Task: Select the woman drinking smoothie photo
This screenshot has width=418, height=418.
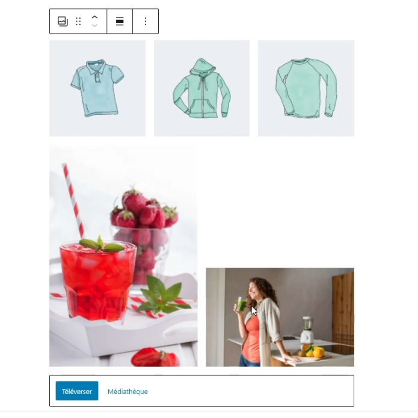Action: (280, 317)
